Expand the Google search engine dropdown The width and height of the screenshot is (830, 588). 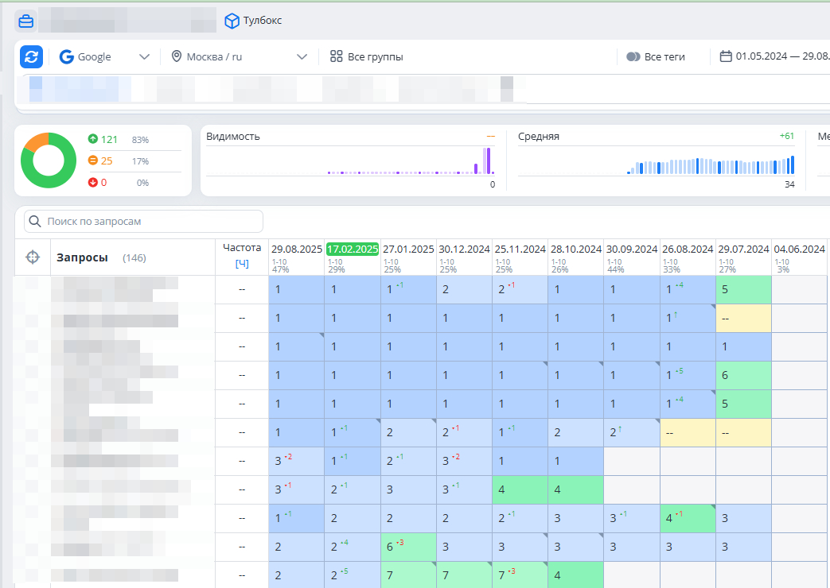pyautogui.click(x=105, y=56)
